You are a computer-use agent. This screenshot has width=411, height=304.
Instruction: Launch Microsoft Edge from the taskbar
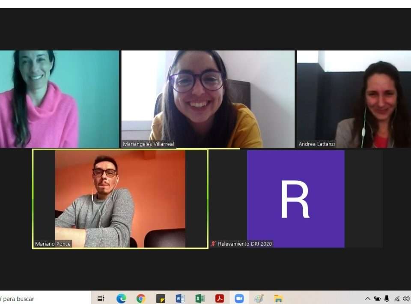121,298
